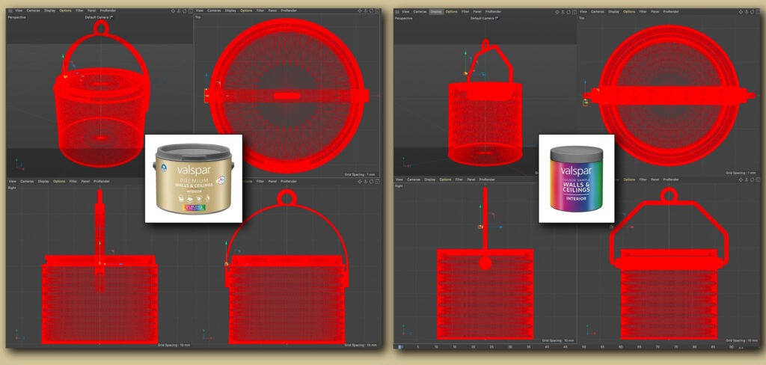Image resolution: width=766 pixels, height=365 pixels.
Task: Open highlighted Display menu in right Perspective viewport
Action: point(436,12)
